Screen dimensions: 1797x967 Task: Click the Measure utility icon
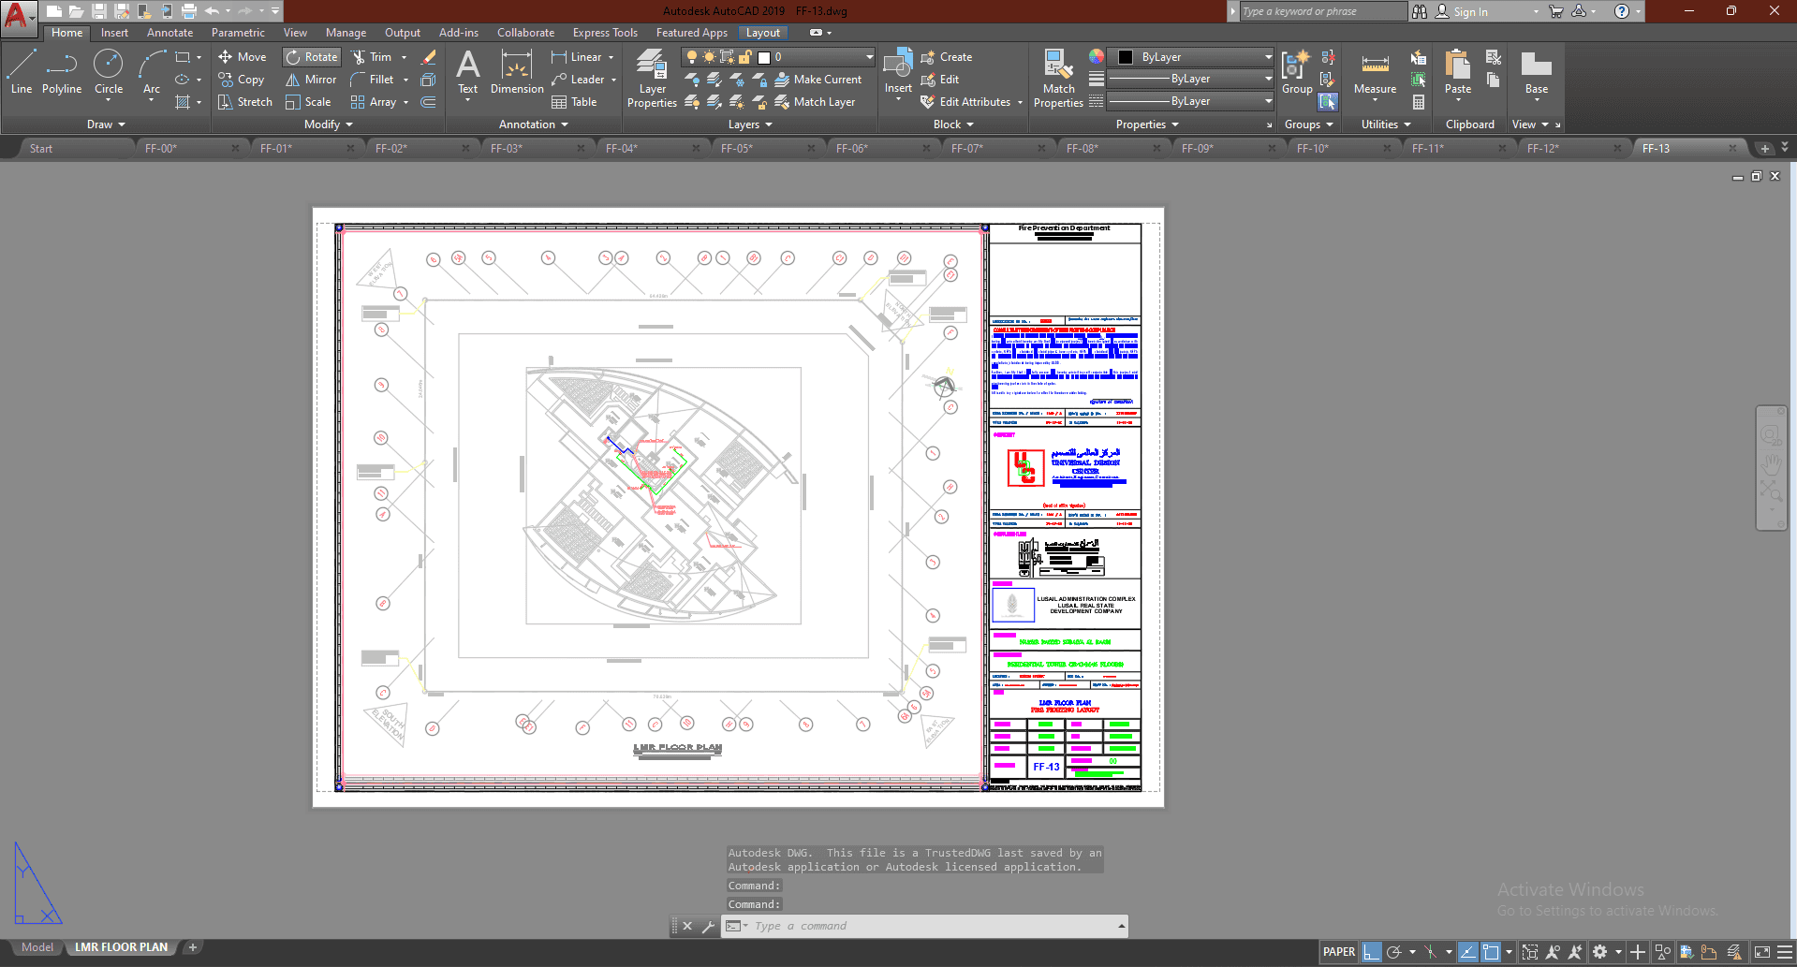[1375, 73]
